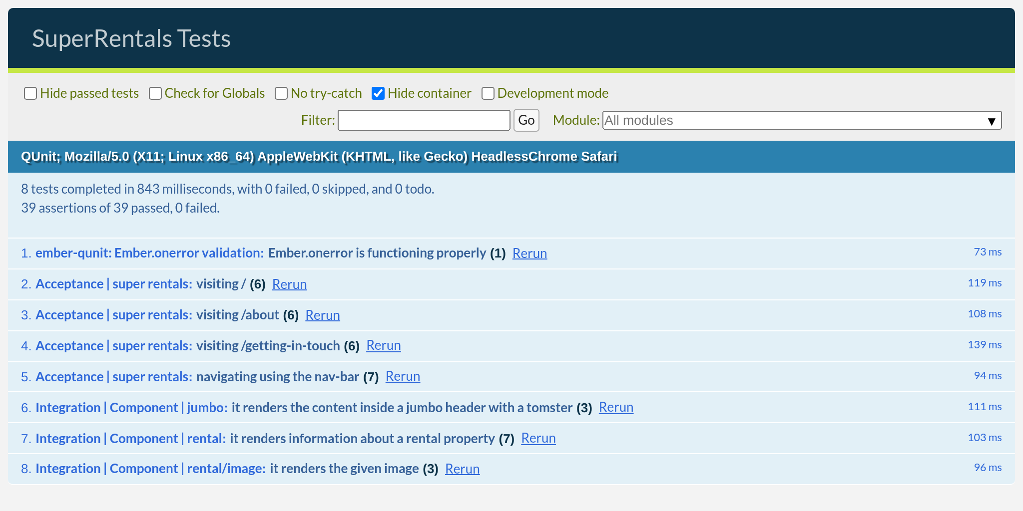Image resolution: width=1023 pixels, height=511 pixels.
Task: Open the All modules dropdown
Action: 799,120
